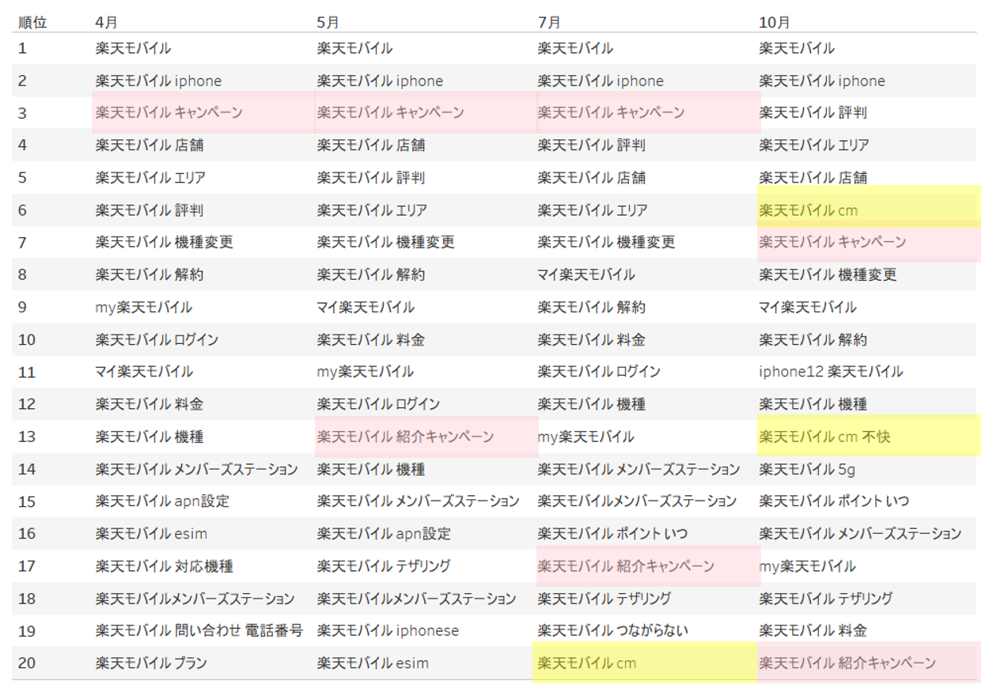Click マイ楽天モバイル in 7月 column

coord(586,275)
